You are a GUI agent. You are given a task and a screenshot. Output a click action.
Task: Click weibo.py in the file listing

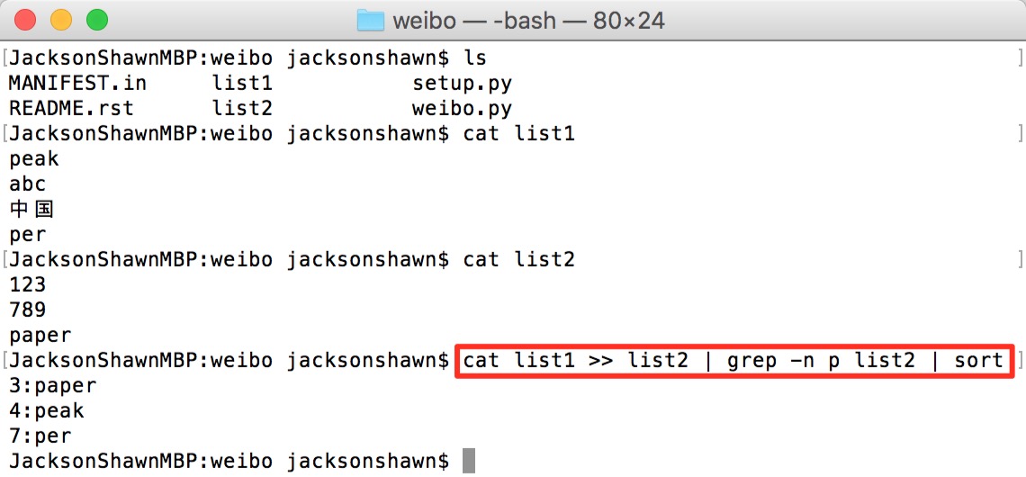[462, 109]
